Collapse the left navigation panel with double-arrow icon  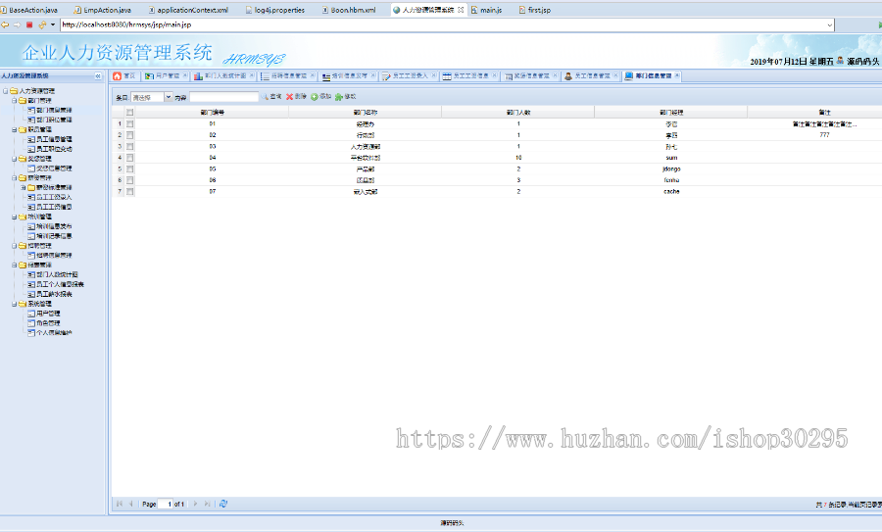98,75
